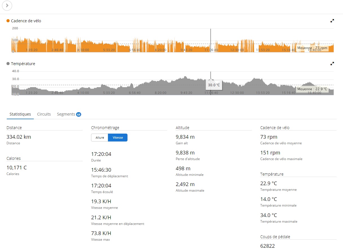Viewport: 343px width, 250px height.
Task: Click the Cadence de vélo chart title
Action: (x=26, y=21)
